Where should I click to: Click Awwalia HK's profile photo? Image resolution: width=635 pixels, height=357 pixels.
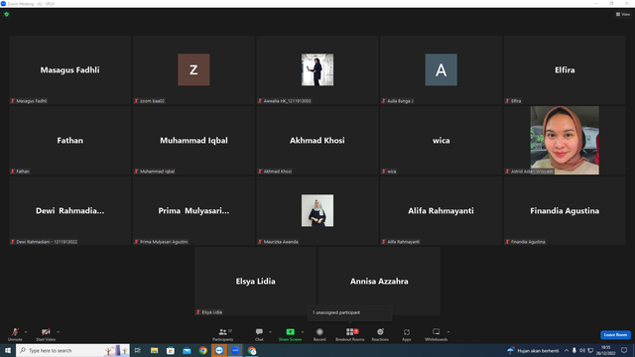coord(317,69)
